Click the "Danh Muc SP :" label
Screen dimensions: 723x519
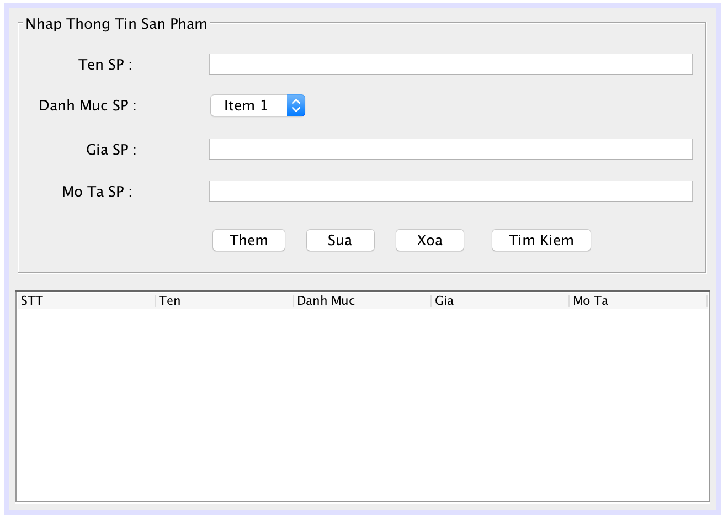point(87,105)
